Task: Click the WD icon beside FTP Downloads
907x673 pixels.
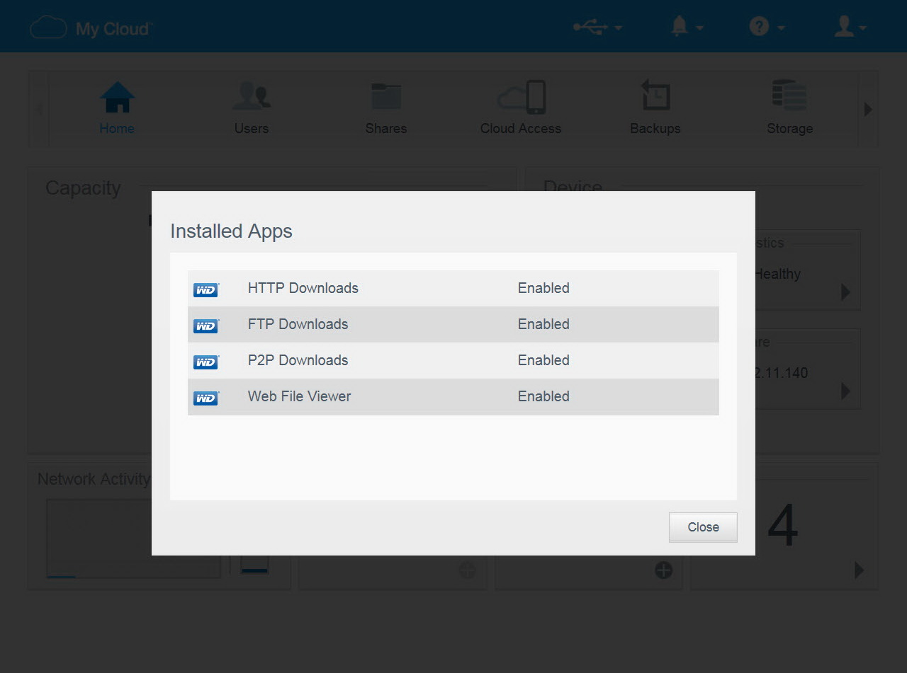Action: click(x=206, y=326)
